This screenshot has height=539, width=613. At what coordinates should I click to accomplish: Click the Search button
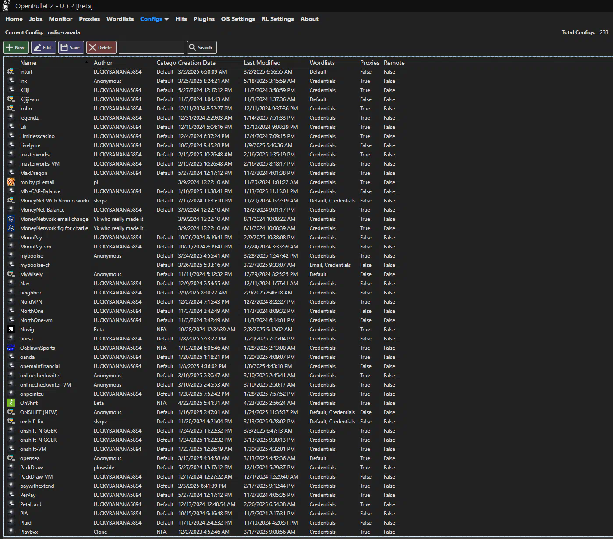[x=202, y=47]
